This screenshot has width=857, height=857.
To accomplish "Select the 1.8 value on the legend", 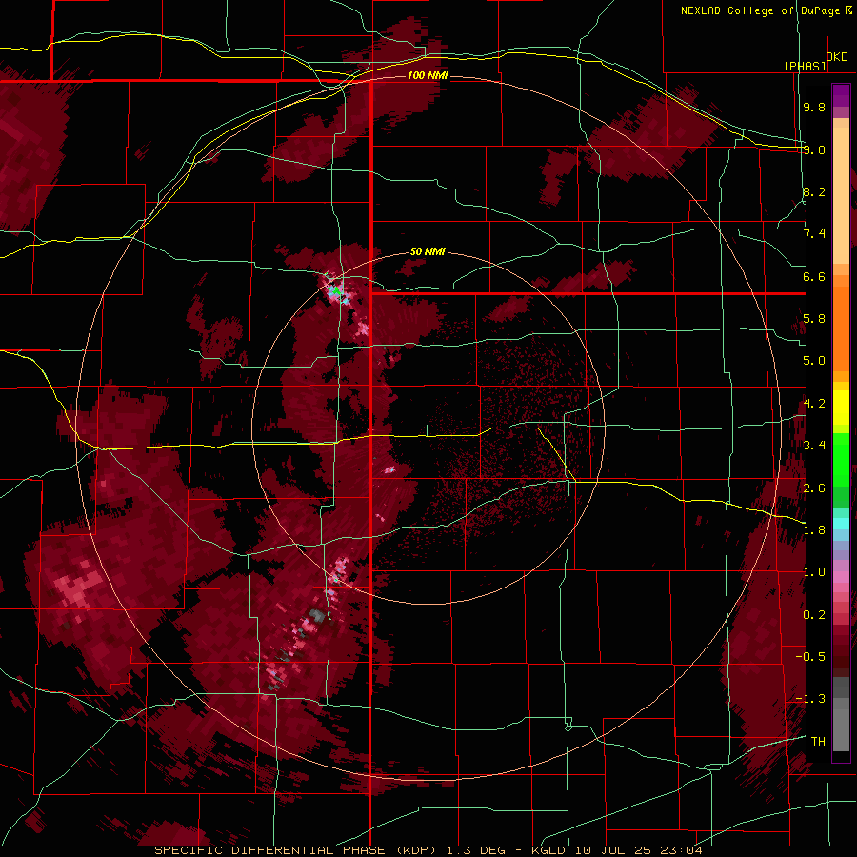I will click(814, 530).
